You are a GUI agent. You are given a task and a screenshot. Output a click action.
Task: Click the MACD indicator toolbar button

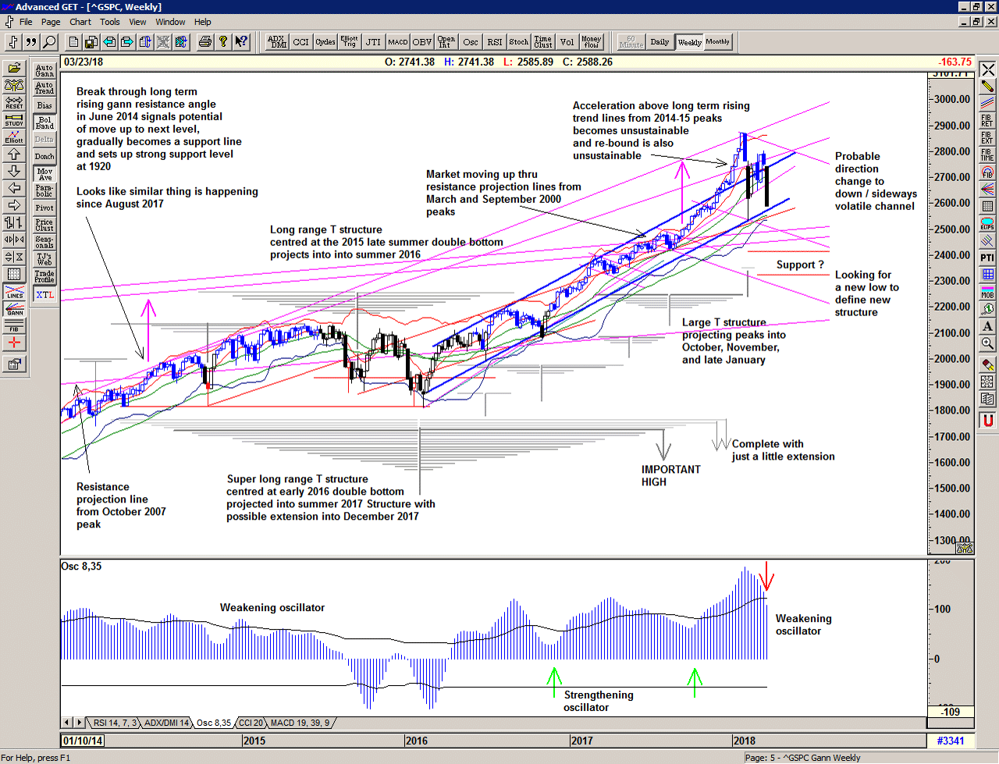tap(398, 42)
